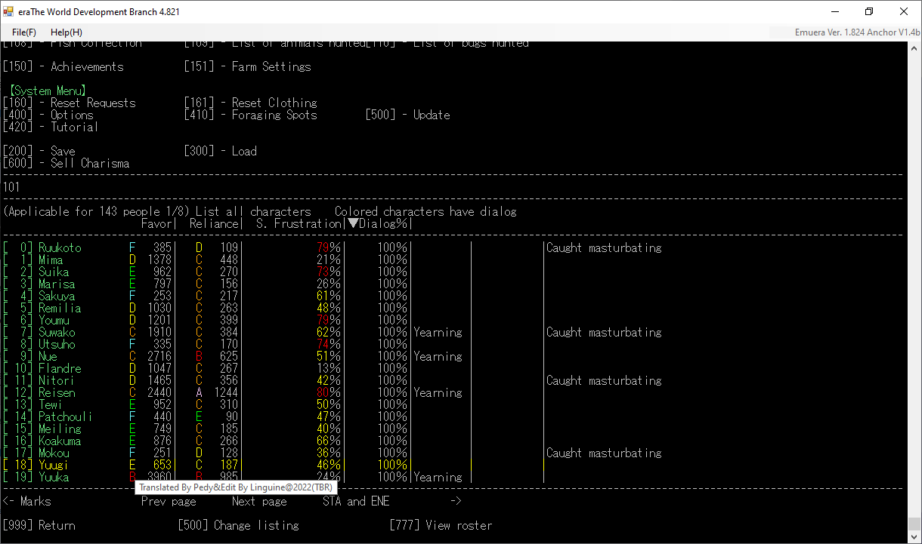Select [600] Sell Charisma
The width and height of the screenshot is (922, 544).
tap(67, 164)
